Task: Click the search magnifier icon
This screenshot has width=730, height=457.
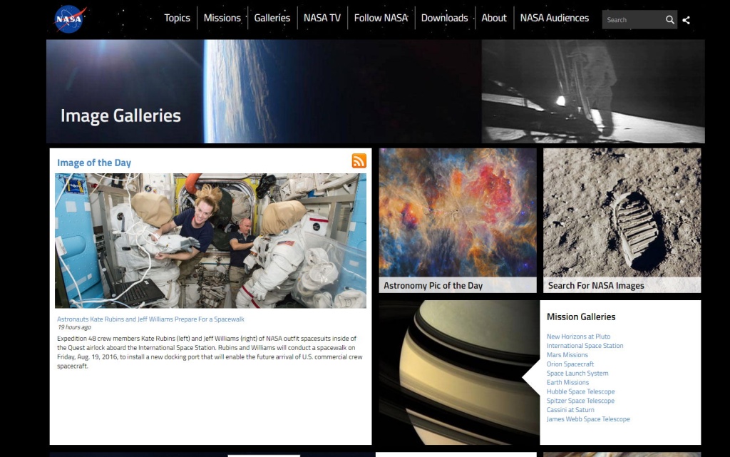Action: click(x=669, y=19)
